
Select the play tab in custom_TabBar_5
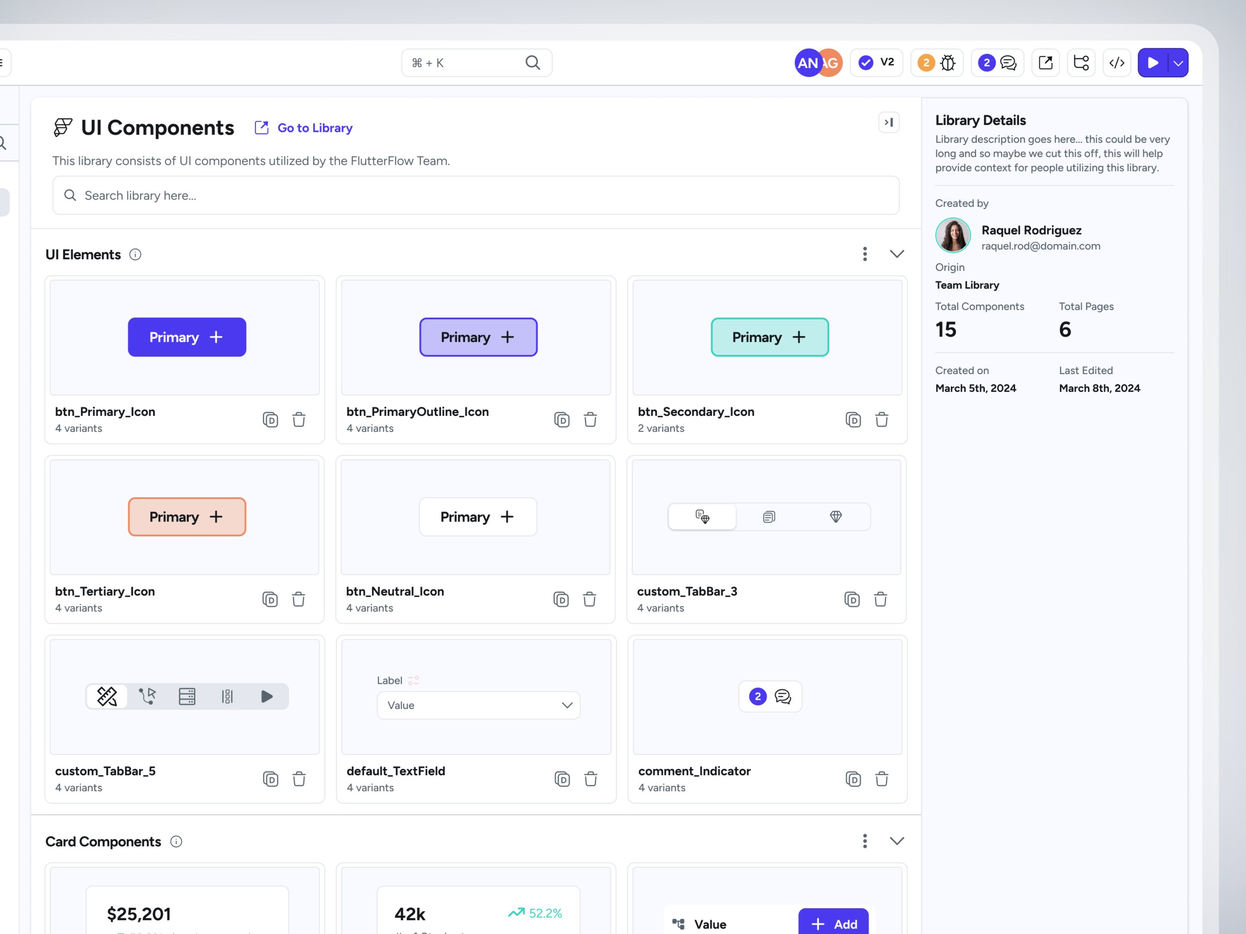(x=267, y=697)
